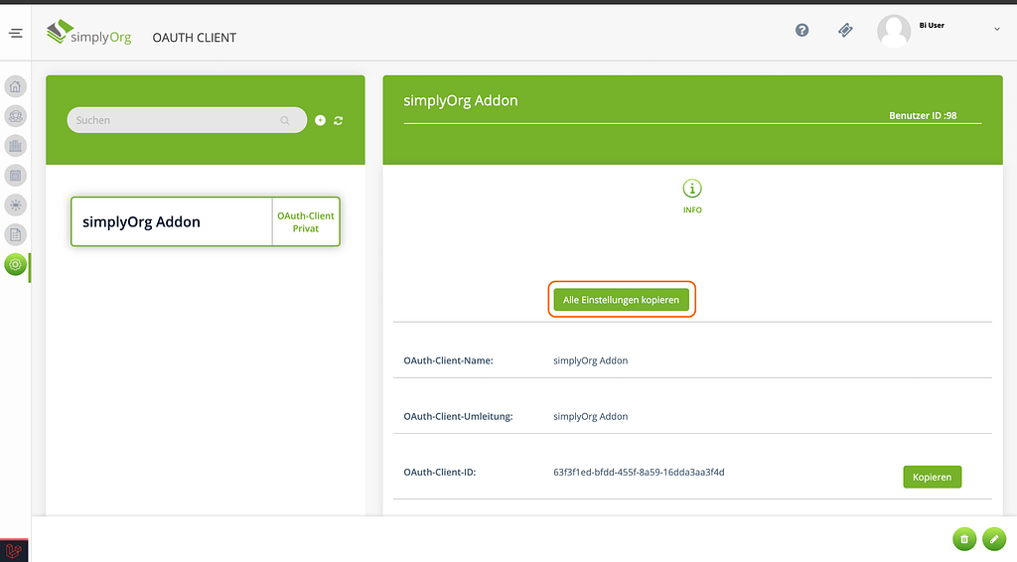Click into the Suchen search field
This screenshot has height=562, width=1017.
(x=187, y=120)
